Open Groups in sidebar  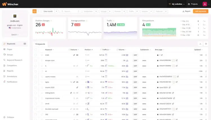pos(10,55)
